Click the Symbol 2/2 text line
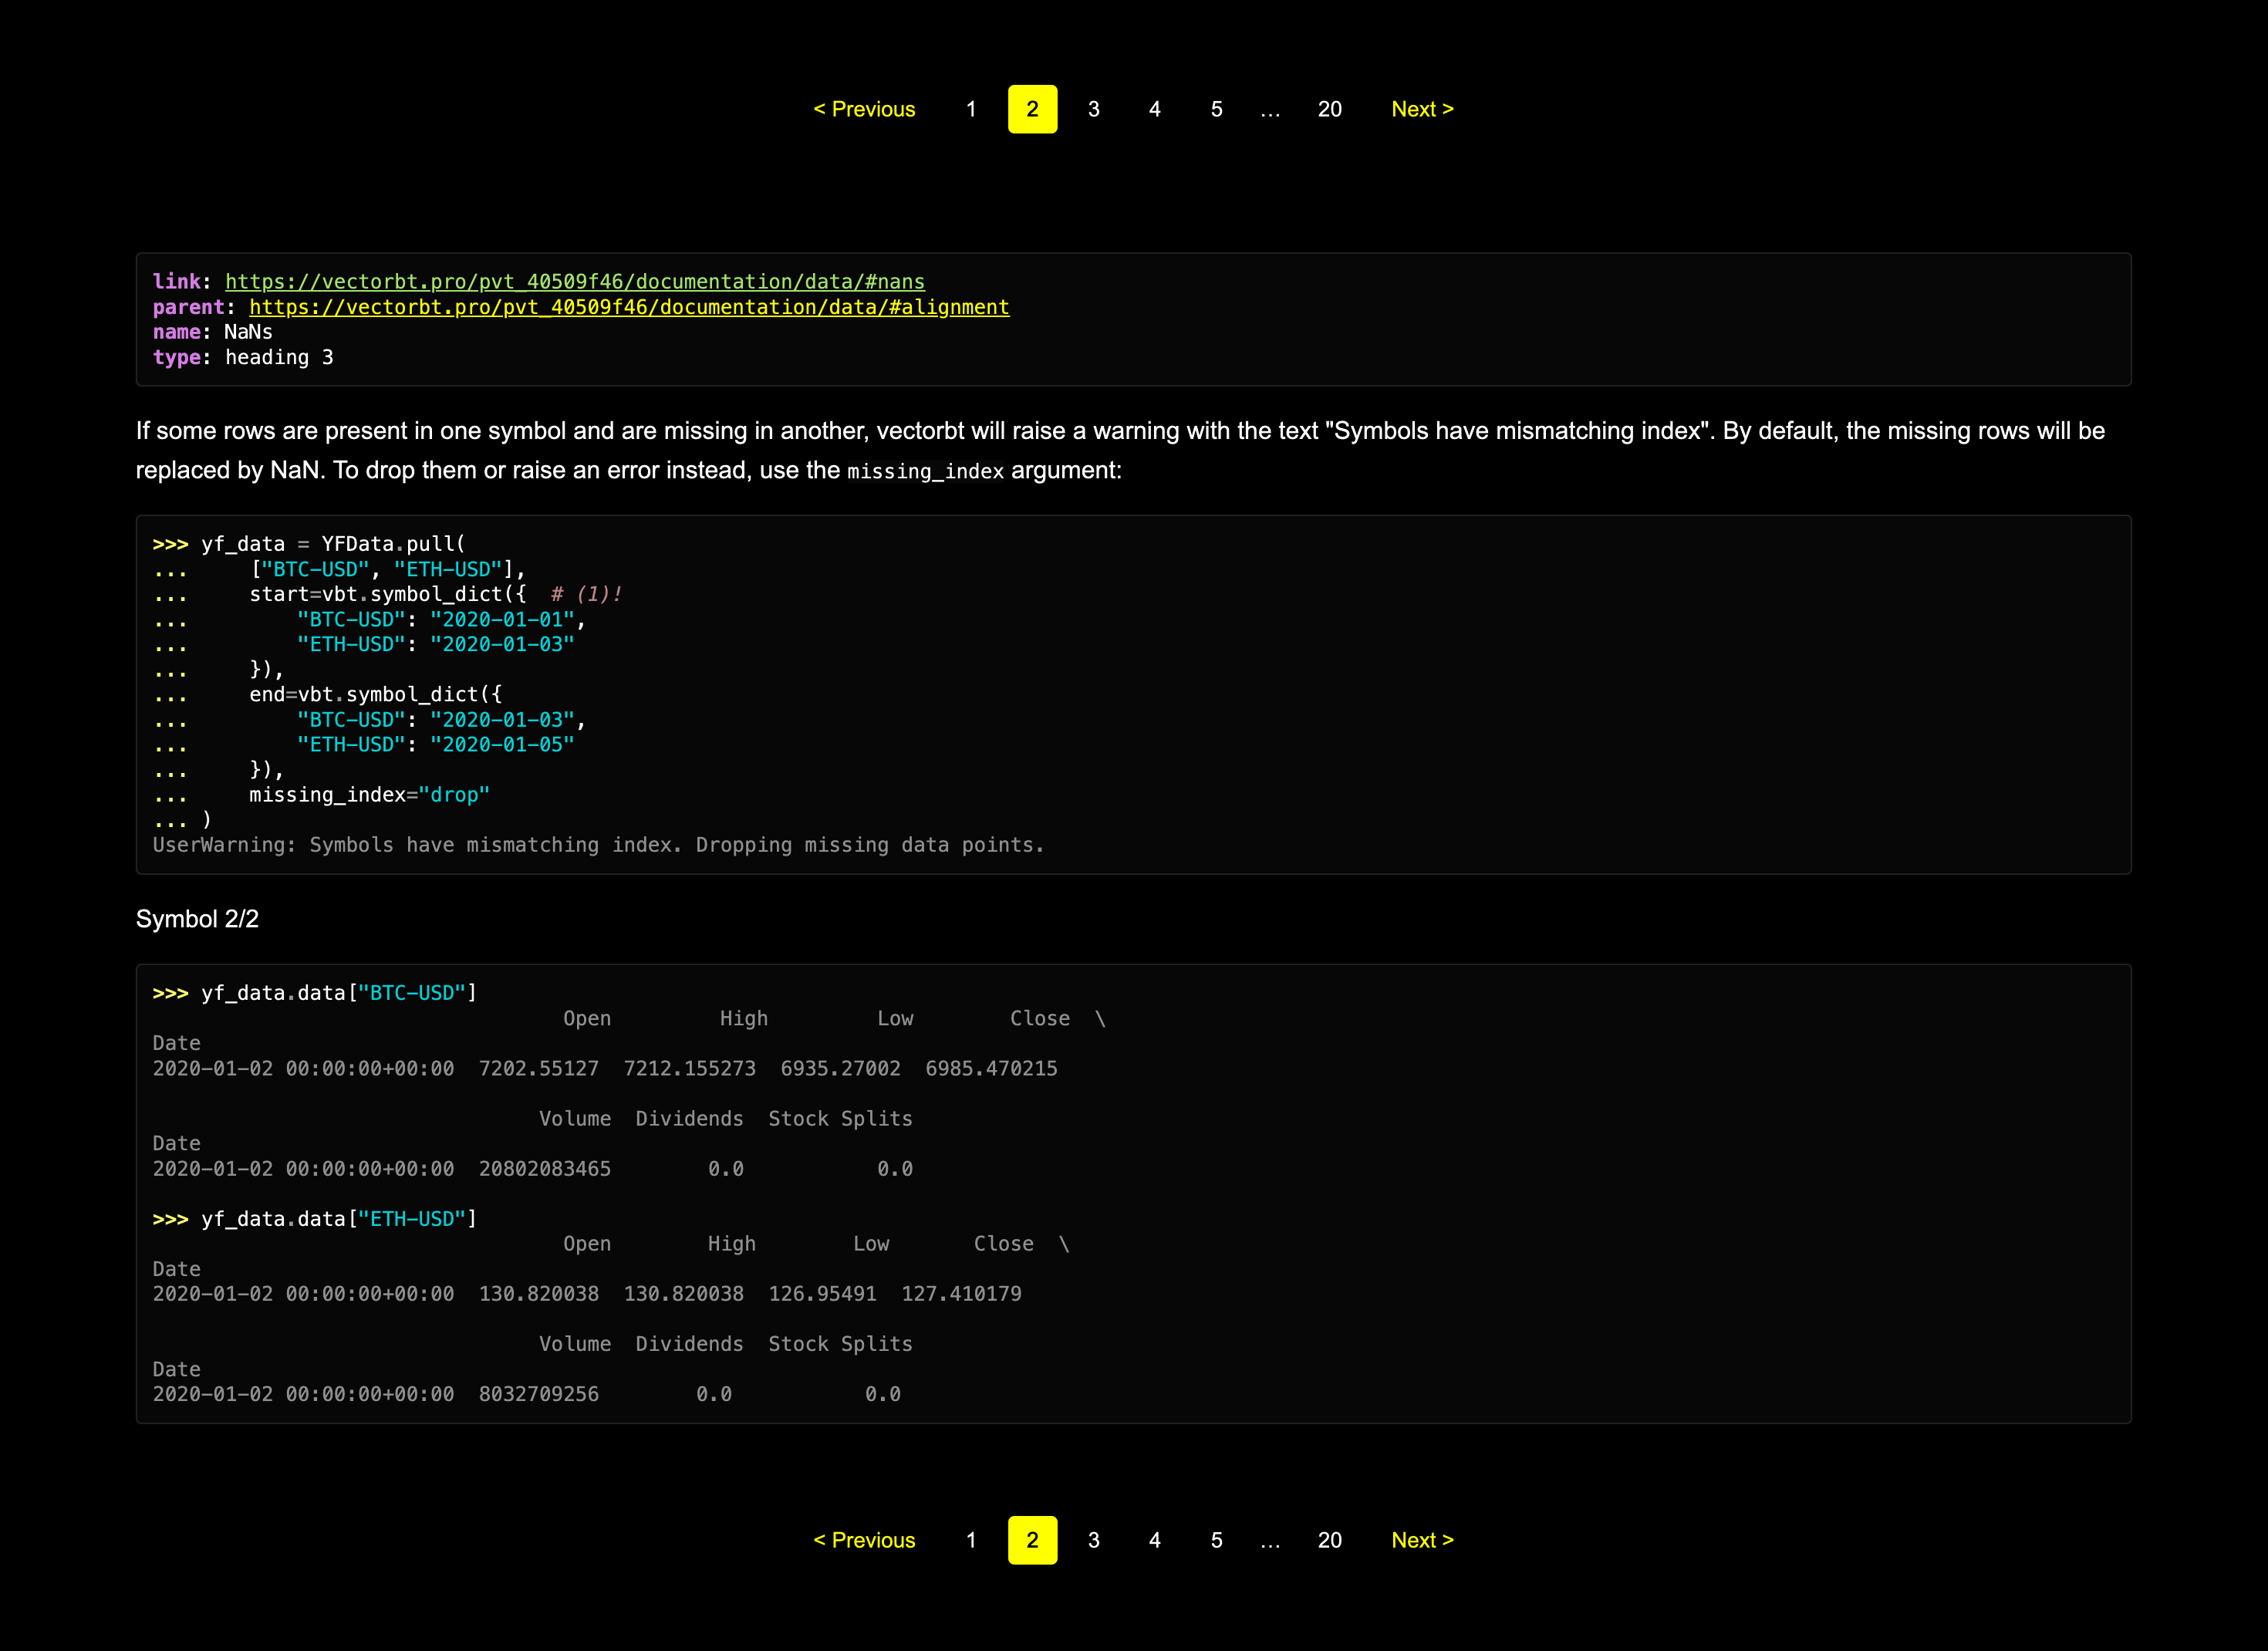Viewport: 2268px width, 1651px height. click(197, 919)
